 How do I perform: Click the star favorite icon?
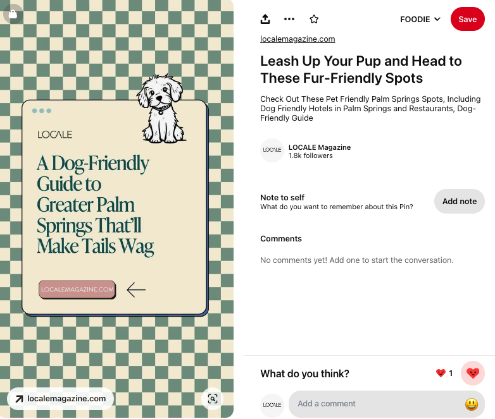click(x=314, y=19)
